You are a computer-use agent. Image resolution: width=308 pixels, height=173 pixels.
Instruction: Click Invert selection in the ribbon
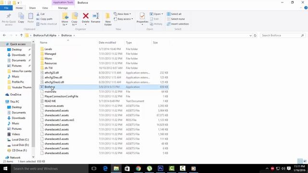pyautogui.click(x=178, y=24)
